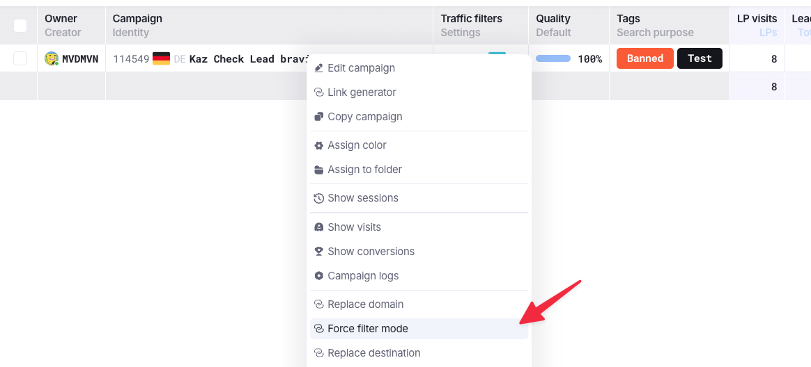811x367 pixels.
Task: Click the history clock icon beside Show sessions
Action: pos(318,198)
